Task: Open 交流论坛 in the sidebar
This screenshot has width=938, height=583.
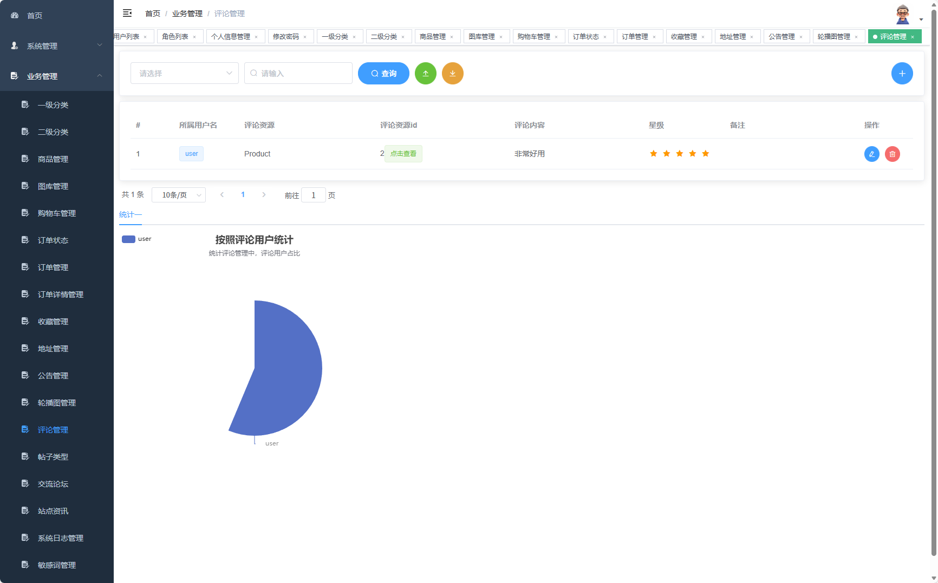Action: tap(53, 484)
